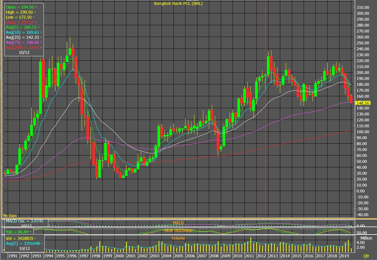The image size is (377, 260).
Task: Click the Vol = 3428835 legend text
Action: (x=20, y=238)
